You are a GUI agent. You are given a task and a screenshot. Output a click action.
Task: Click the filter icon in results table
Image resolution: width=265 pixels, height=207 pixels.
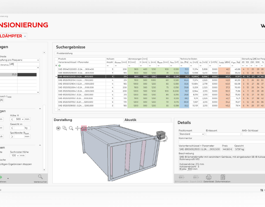pyautogui.click(x=56, y=65)
